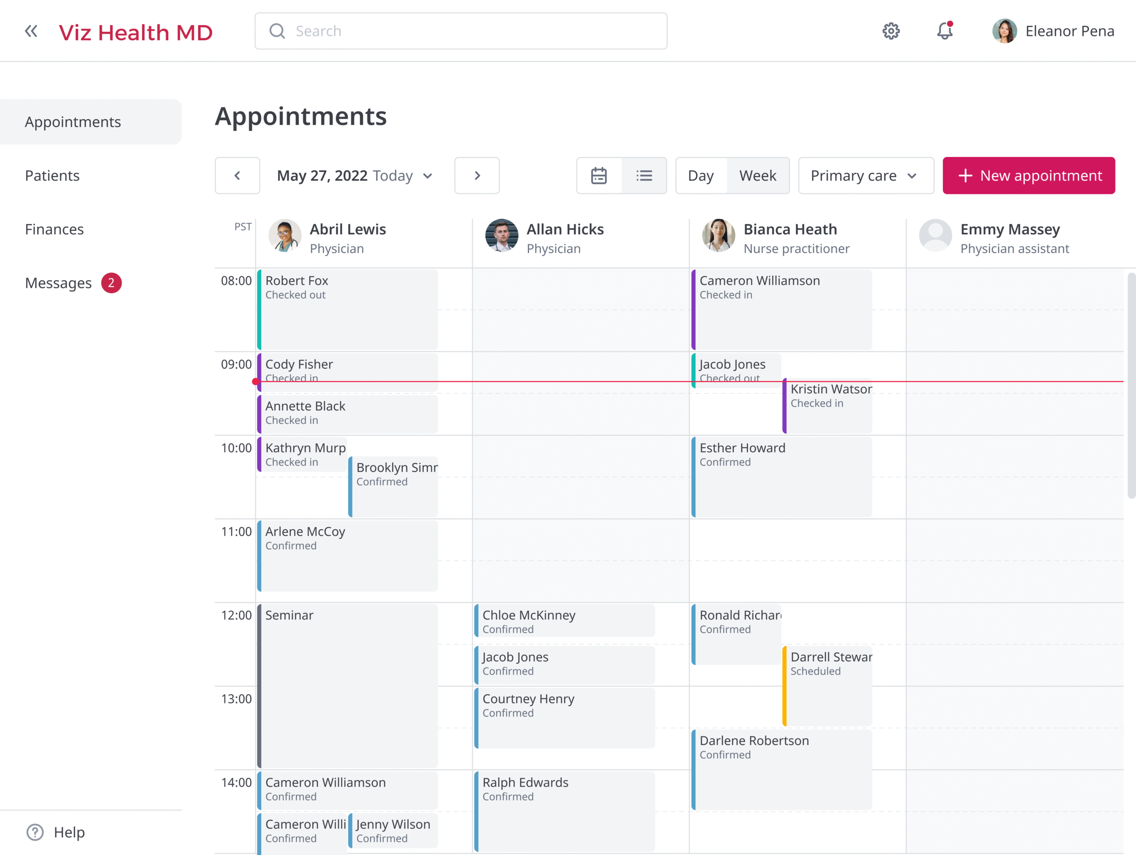Go to previous day arrow

(x=237, y=176)
